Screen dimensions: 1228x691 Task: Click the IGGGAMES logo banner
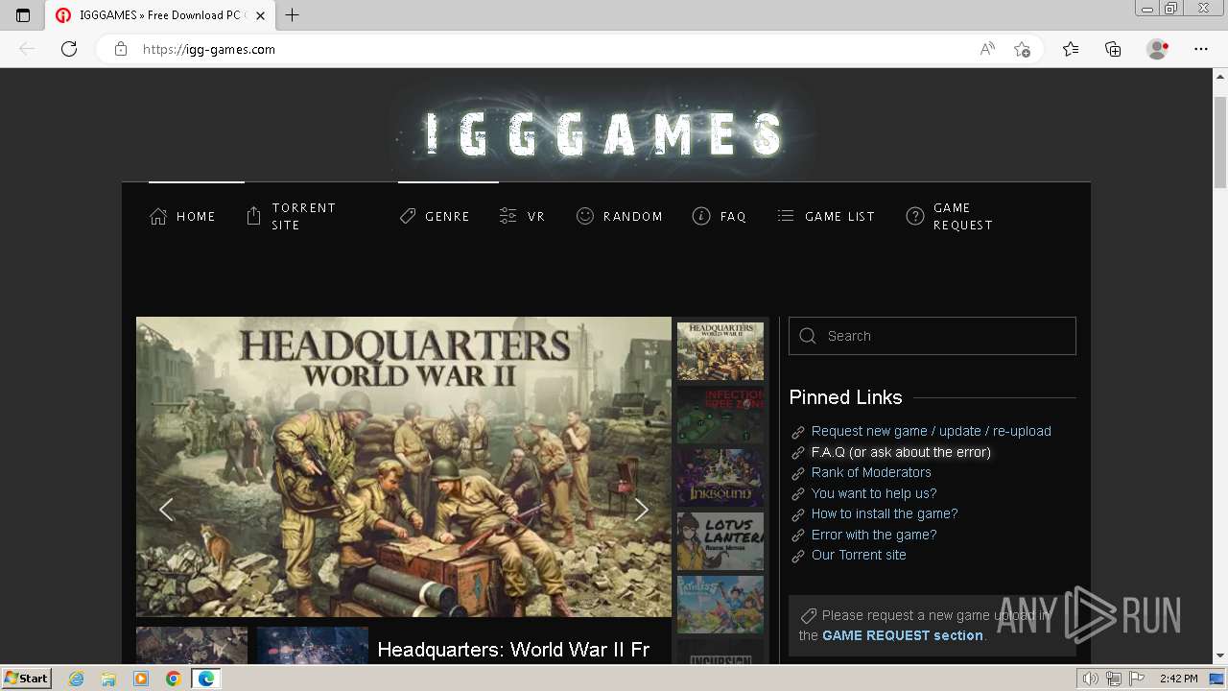[x=605, y=133]
